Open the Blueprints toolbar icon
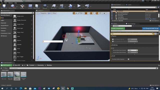Screen dimensions: 160x90 pyautogui.click(x=53, y=6)
